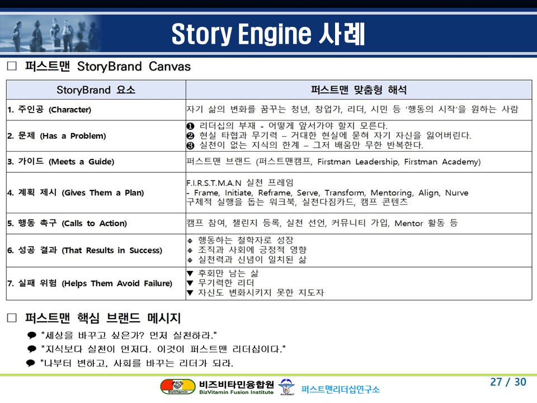
Task: Click the blue "퍼스트맨리더십연구소" footer text
Action: (x=341, y=390)
